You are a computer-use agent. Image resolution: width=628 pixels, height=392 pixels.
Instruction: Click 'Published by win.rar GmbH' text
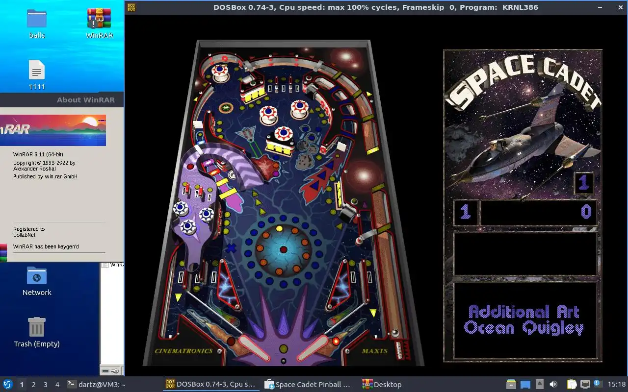(45, 176)
